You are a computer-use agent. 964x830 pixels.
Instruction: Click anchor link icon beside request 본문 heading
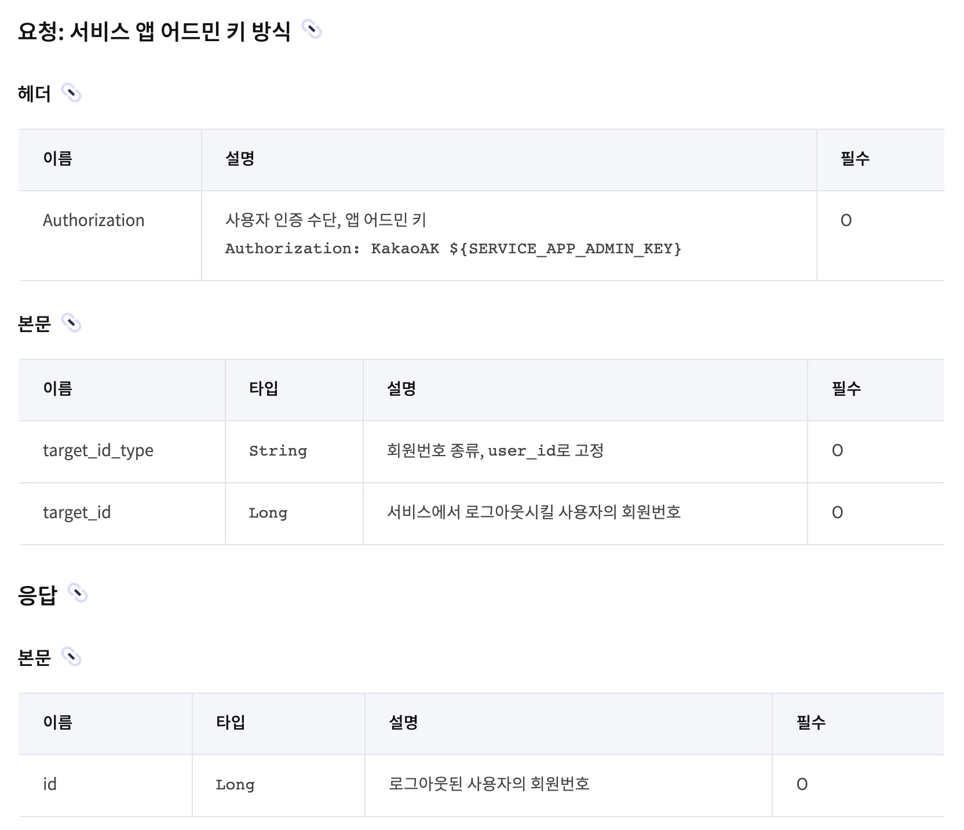tap(71, 323)
